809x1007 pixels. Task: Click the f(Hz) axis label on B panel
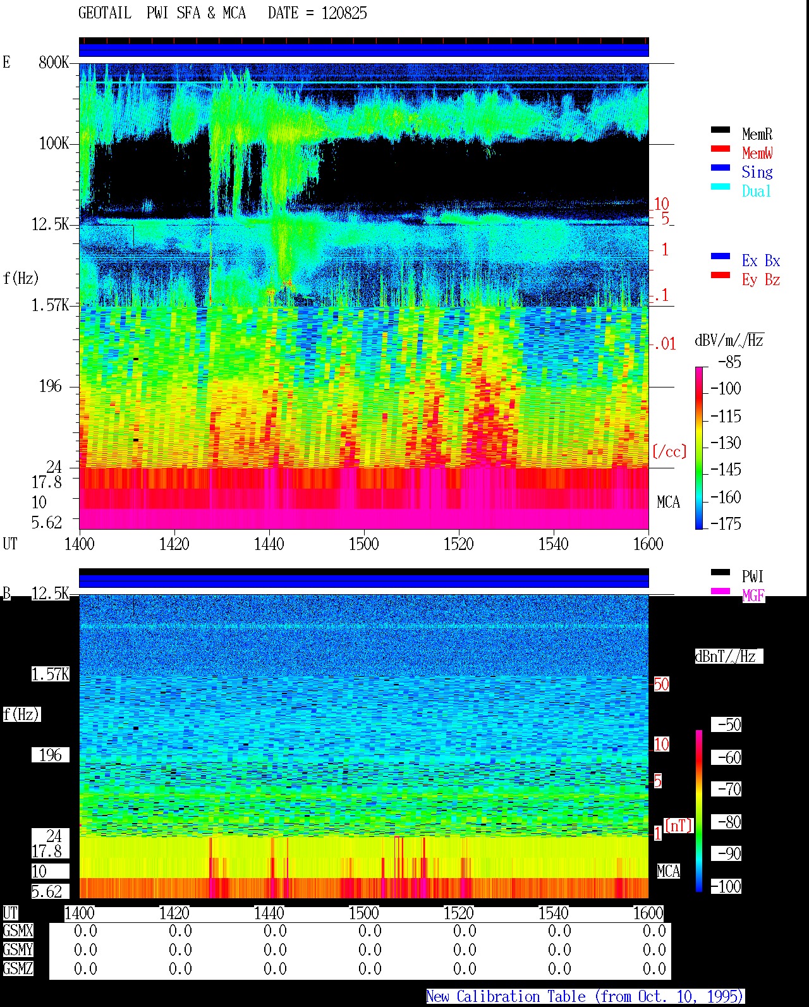click(x=21, y=714)
